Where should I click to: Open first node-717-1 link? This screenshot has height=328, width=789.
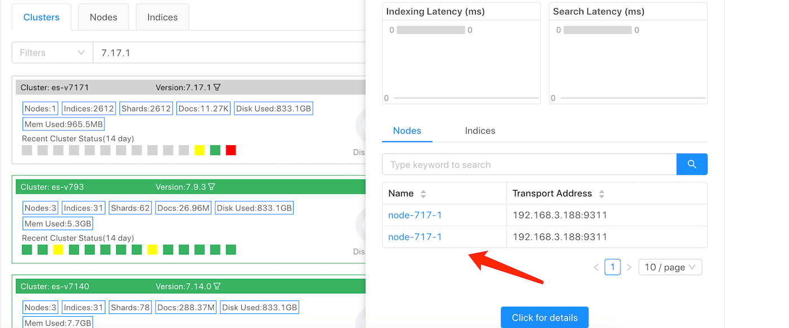tap(415, 215)
